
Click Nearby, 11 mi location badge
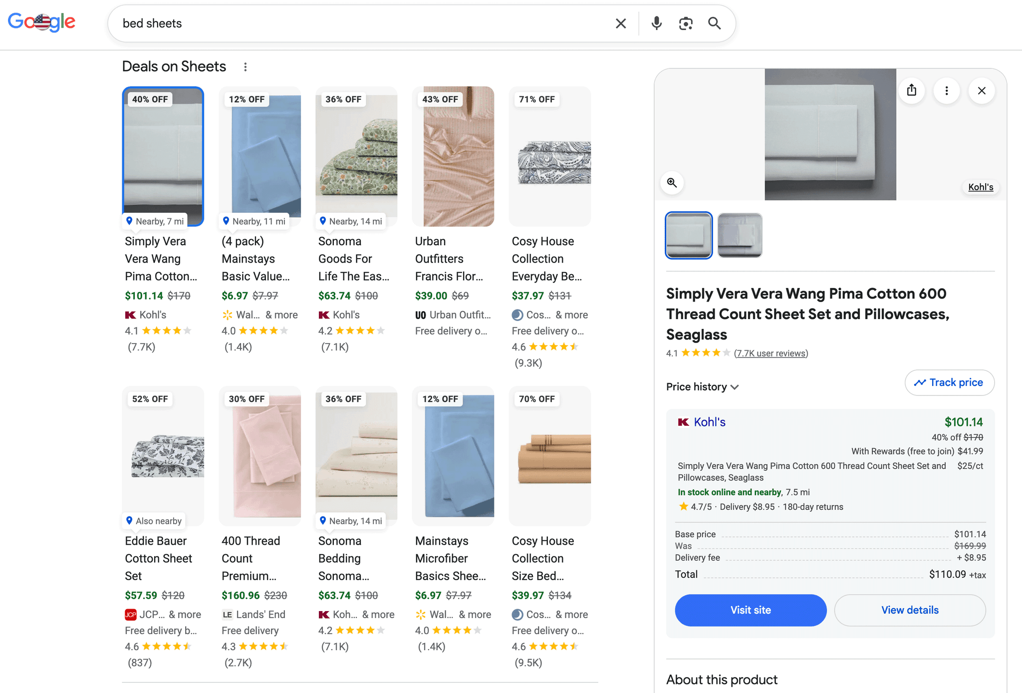pyautogui.click(x=255, y=221)
